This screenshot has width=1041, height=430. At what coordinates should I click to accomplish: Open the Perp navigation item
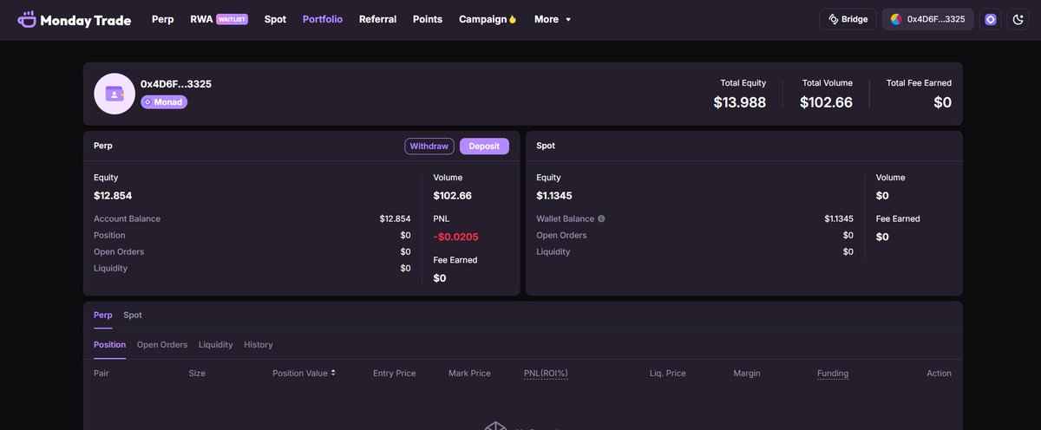point(163,19)
